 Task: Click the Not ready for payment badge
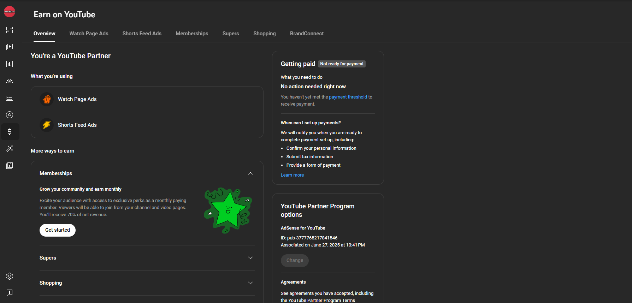coord(342,64)
